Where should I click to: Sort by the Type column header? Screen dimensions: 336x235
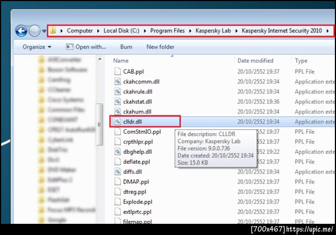point(301,60)
